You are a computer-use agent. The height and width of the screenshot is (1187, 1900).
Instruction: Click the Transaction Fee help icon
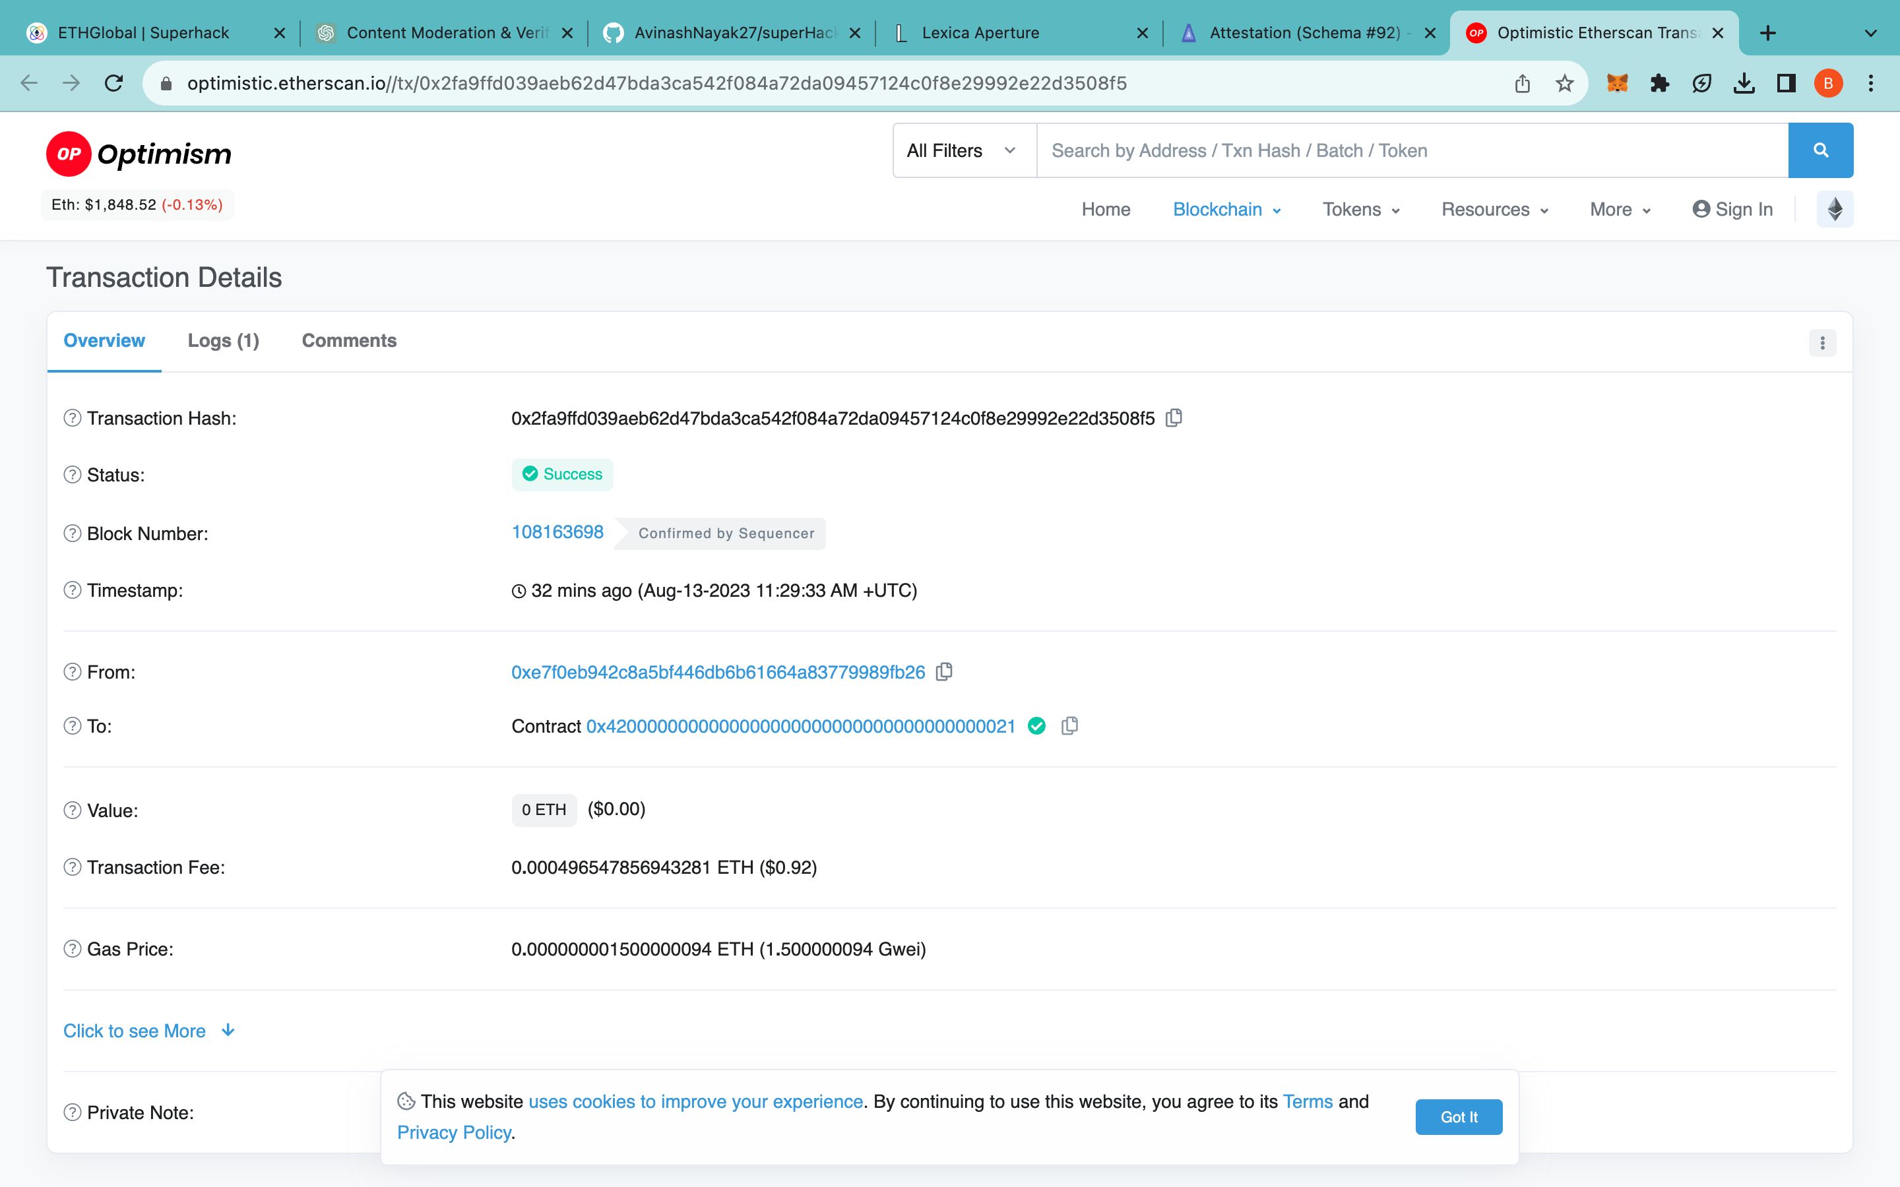72,867
